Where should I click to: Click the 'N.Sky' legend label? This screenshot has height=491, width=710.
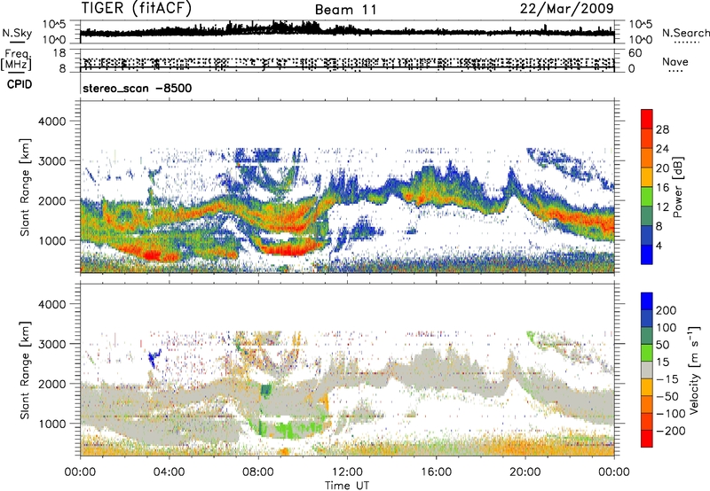tap(17, 33)
